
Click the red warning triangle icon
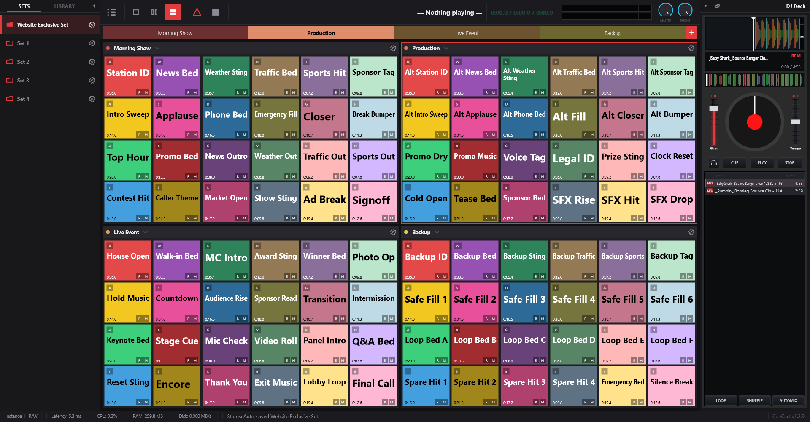coord(197,12)
